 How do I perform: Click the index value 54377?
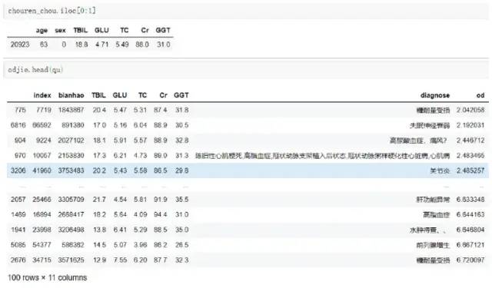[x=42, y=245]
